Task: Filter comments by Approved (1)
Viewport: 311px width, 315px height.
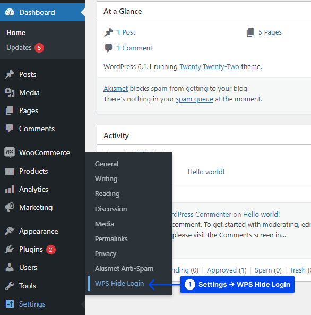Action: [227, 270]
